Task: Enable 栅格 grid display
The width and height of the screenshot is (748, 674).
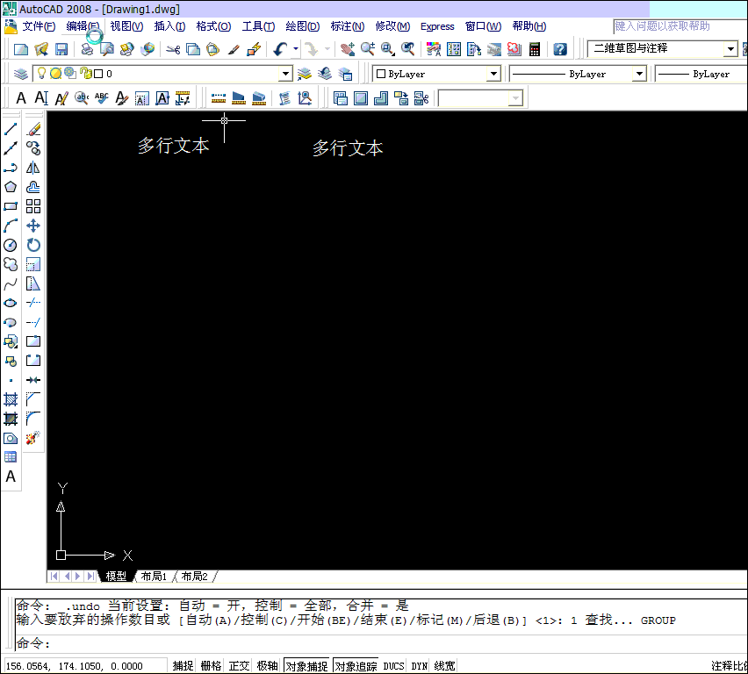Action: click(210, 665)
